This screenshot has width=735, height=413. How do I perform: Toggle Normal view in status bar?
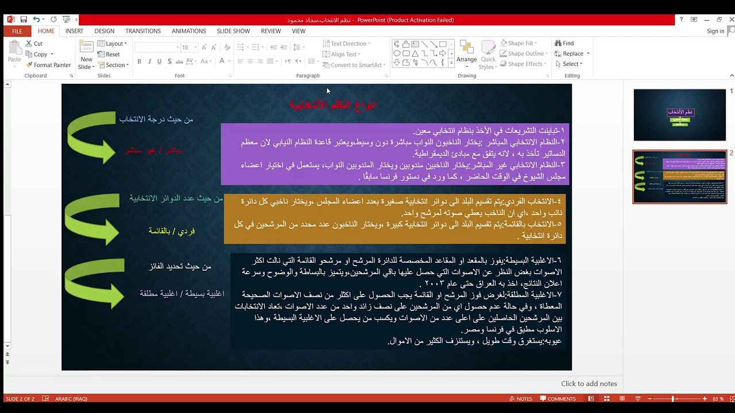(x=591, y=399)
